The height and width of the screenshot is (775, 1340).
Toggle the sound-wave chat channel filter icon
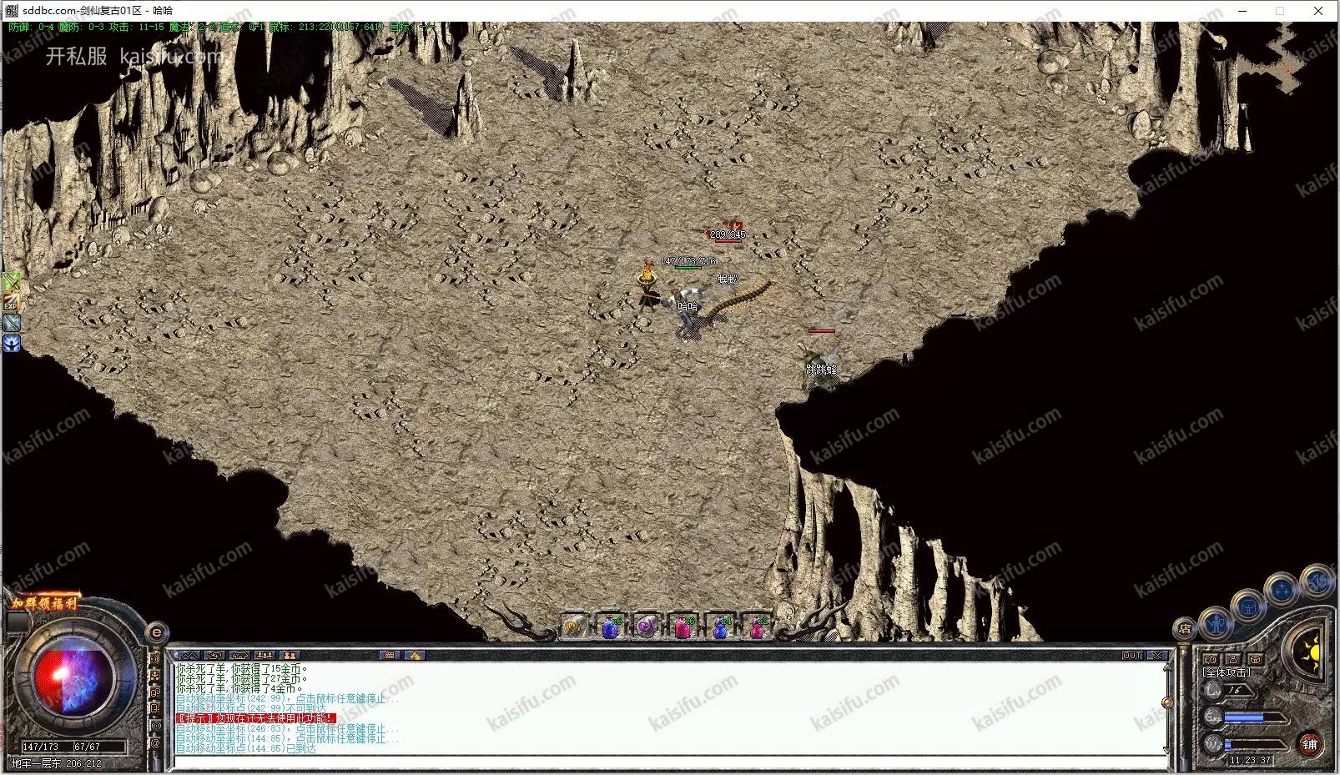click(x=156, y=658)
